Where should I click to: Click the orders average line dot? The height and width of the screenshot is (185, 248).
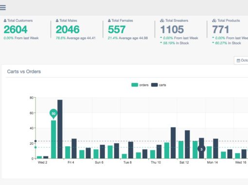35,147
